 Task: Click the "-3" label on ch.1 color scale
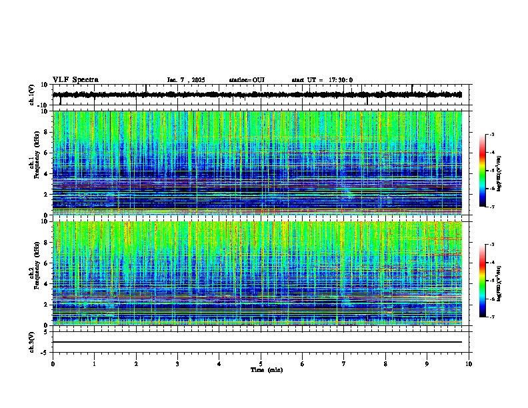click(x=491, y=134)
